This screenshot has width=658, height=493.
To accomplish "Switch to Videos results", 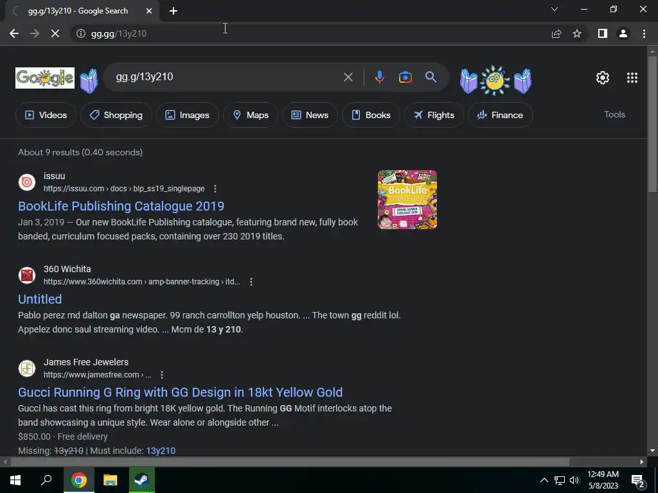I will click(46, 115).
